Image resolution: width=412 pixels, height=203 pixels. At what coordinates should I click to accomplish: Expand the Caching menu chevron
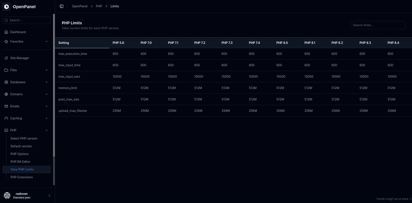pos(46,119)
